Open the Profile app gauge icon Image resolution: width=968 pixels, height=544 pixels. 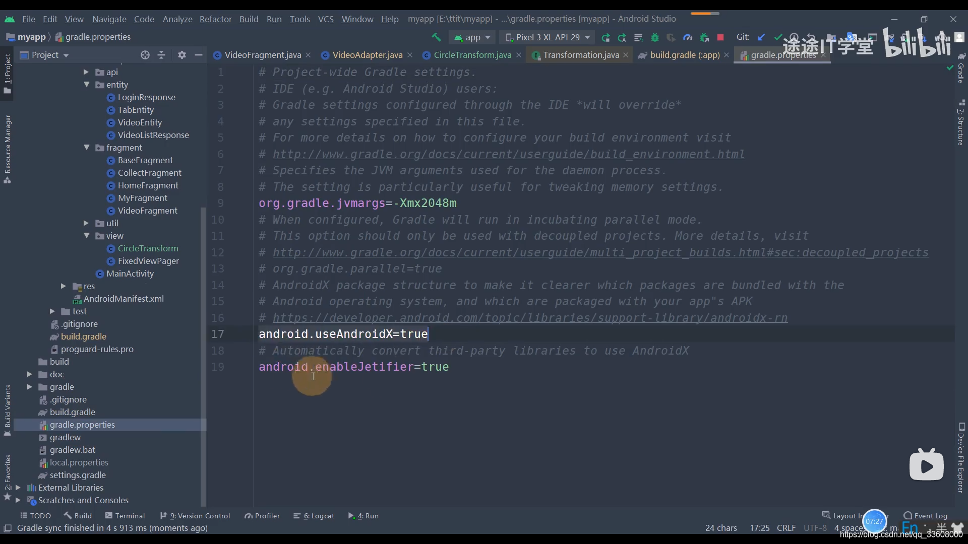(688, 37)
